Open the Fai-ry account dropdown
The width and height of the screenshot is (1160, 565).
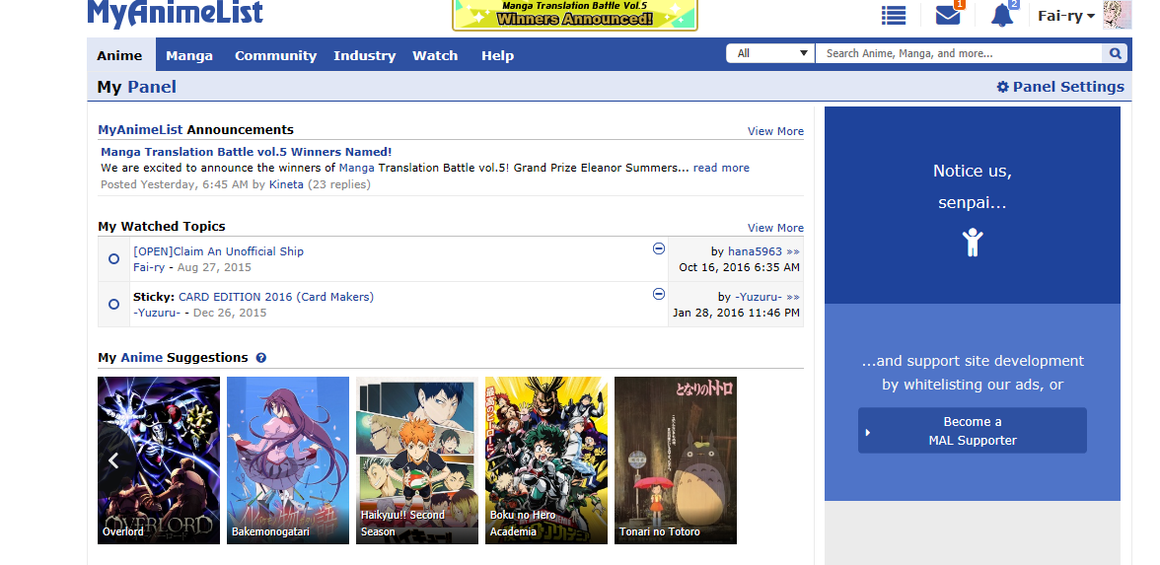[1066, 16]
